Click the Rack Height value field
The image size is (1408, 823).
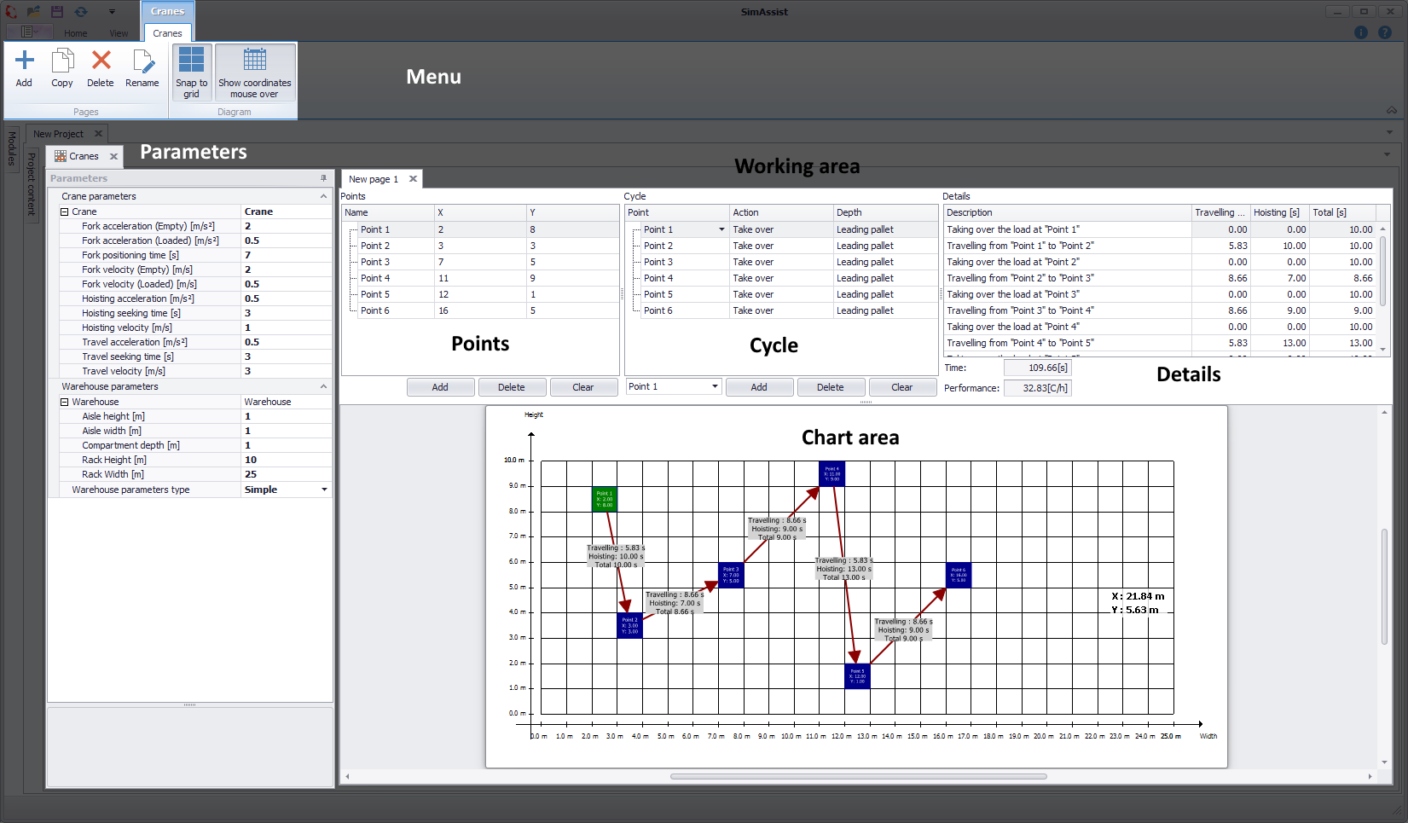286,460
